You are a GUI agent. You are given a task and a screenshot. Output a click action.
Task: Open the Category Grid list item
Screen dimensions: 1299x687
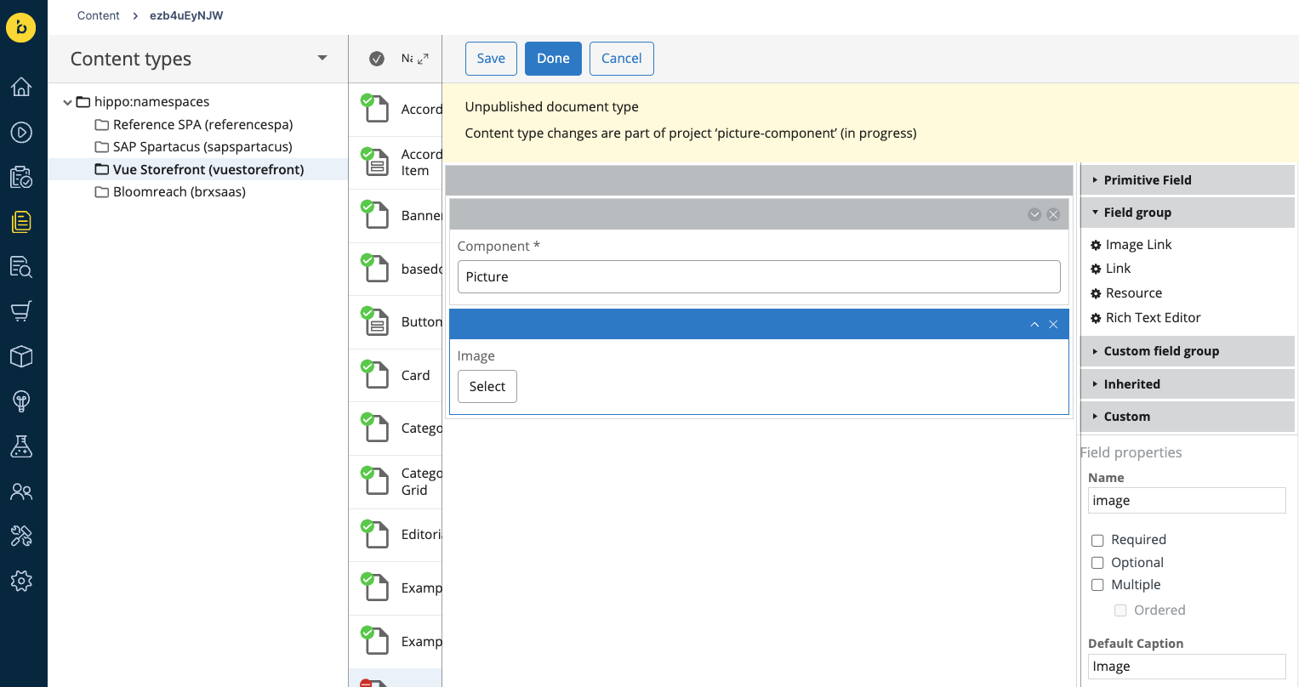click(x=396, y=481)
